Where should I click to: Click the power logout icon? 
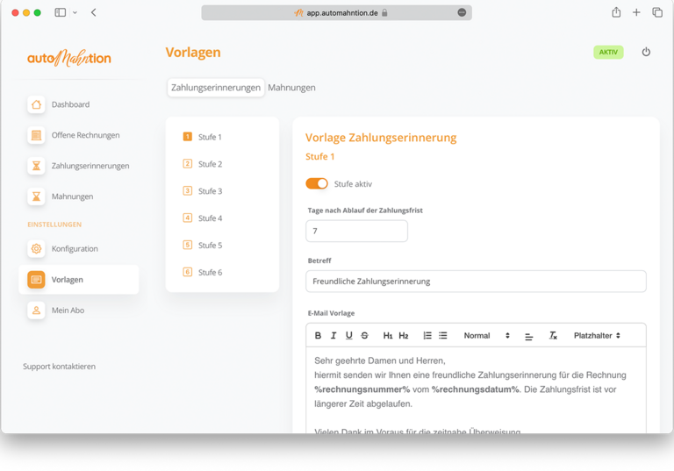coord(646,53)
